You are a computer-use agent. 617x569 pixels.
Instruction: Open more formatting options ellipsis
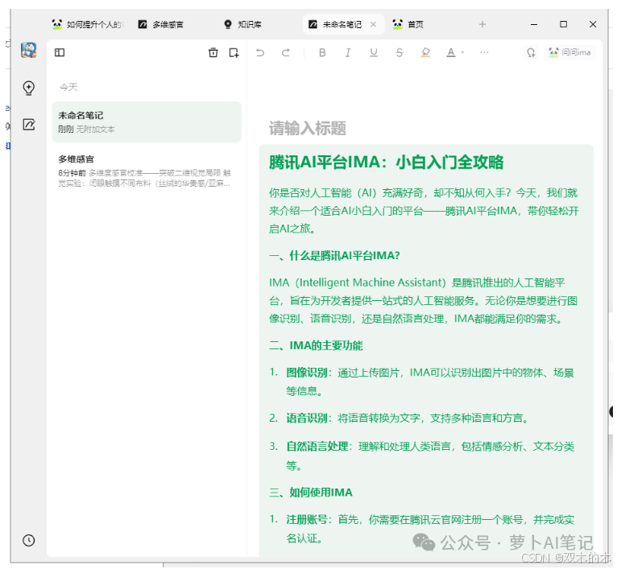(x=484, y=52)
